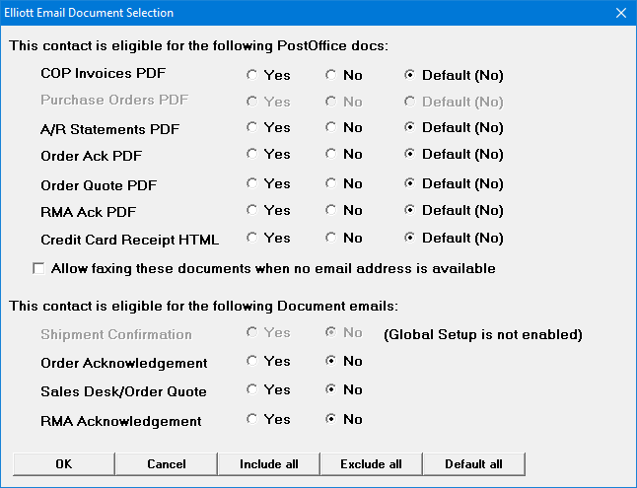Choose No for Order Ack PDF
Viewport: 637px width, 488px height.
coord(331,155)
